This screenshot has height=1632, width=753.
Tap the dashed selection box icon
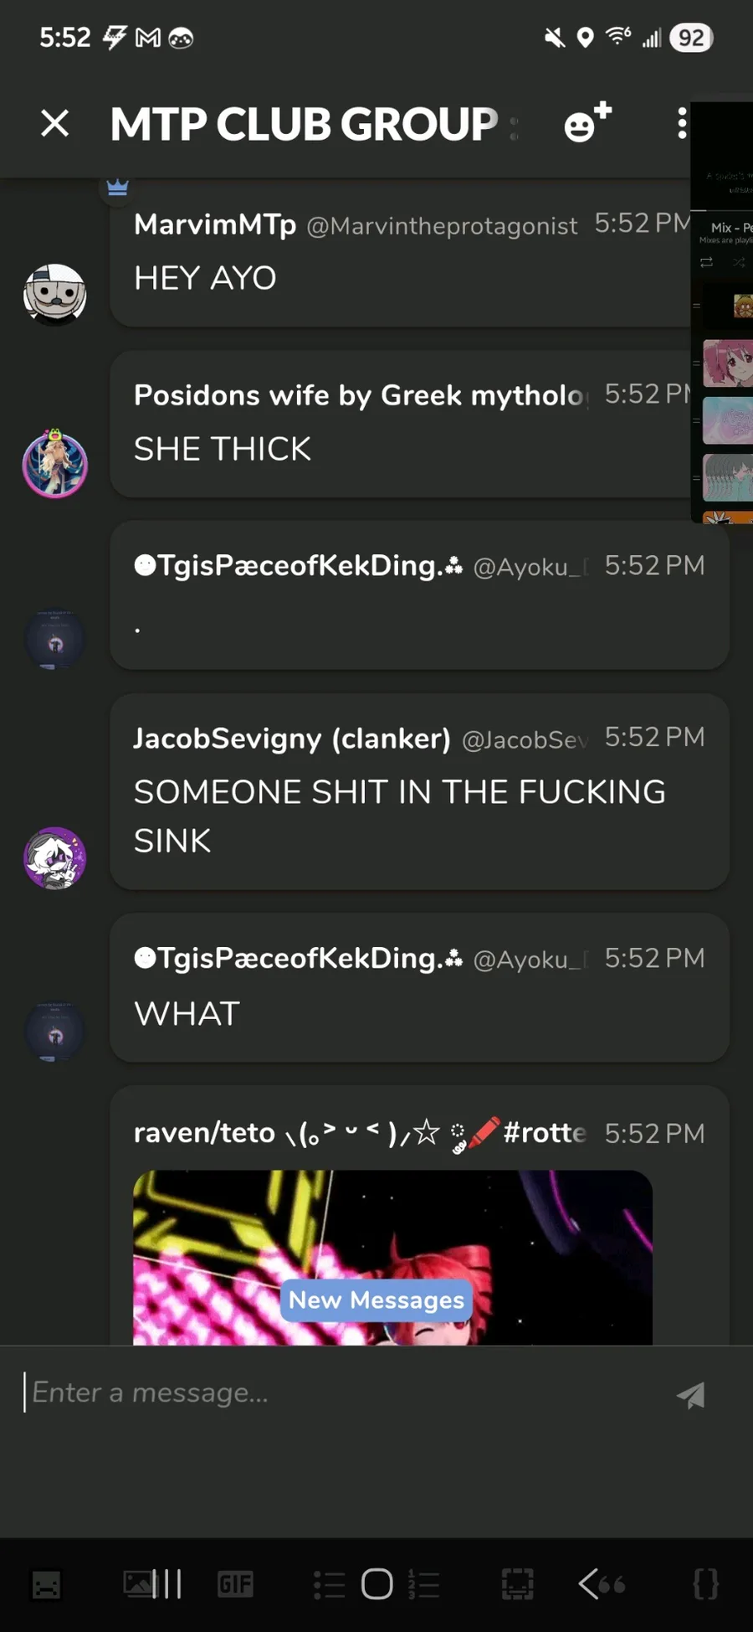[x=517, y=1583]
